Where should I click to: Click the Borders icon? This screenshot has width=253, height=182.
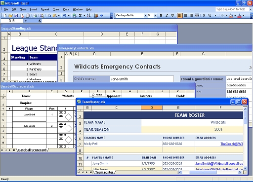click(x=222, y=15)
